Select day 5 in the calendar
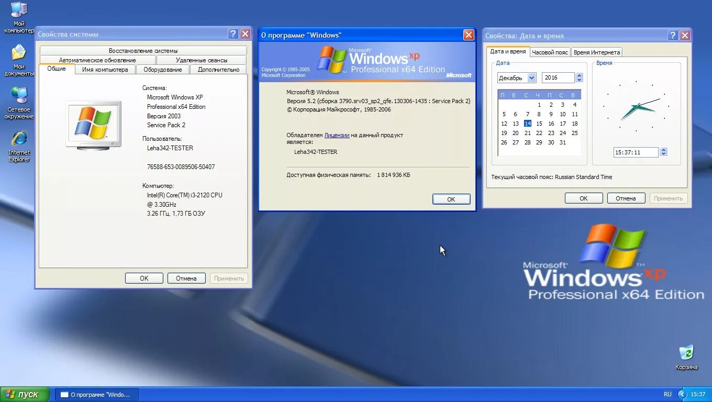 pos(504,114)
